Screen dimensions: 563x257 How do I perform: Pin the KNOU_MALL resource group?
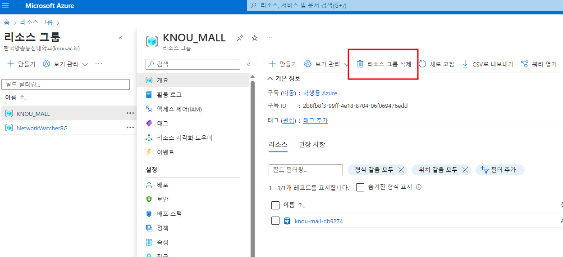tap(240, 38)
